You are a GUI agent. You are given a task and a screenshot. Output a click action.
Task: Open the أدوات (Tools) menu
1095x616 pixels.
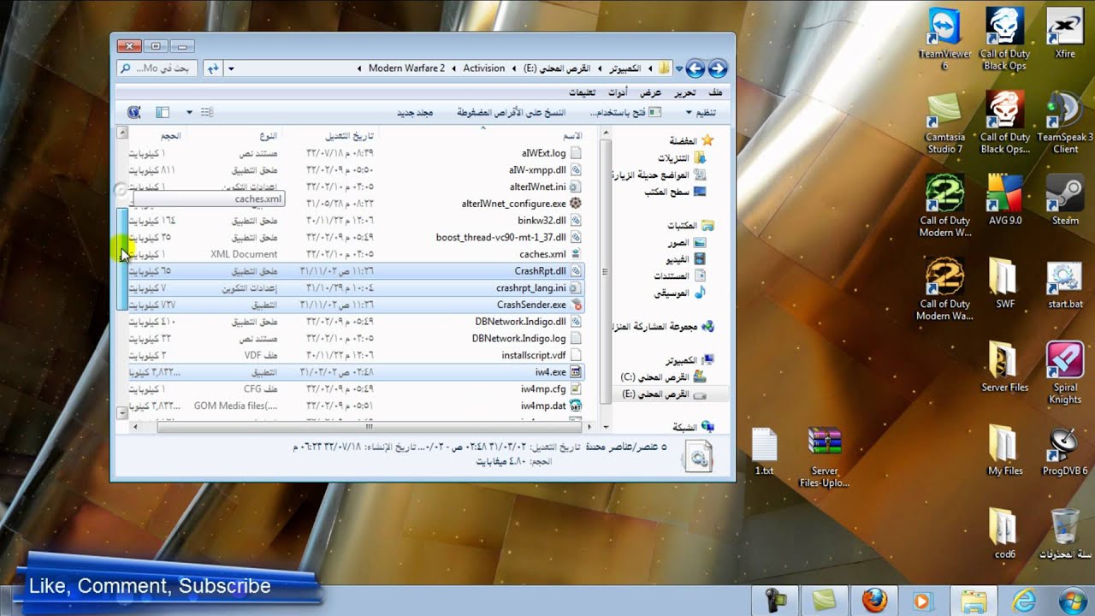(x=618, y=92)
